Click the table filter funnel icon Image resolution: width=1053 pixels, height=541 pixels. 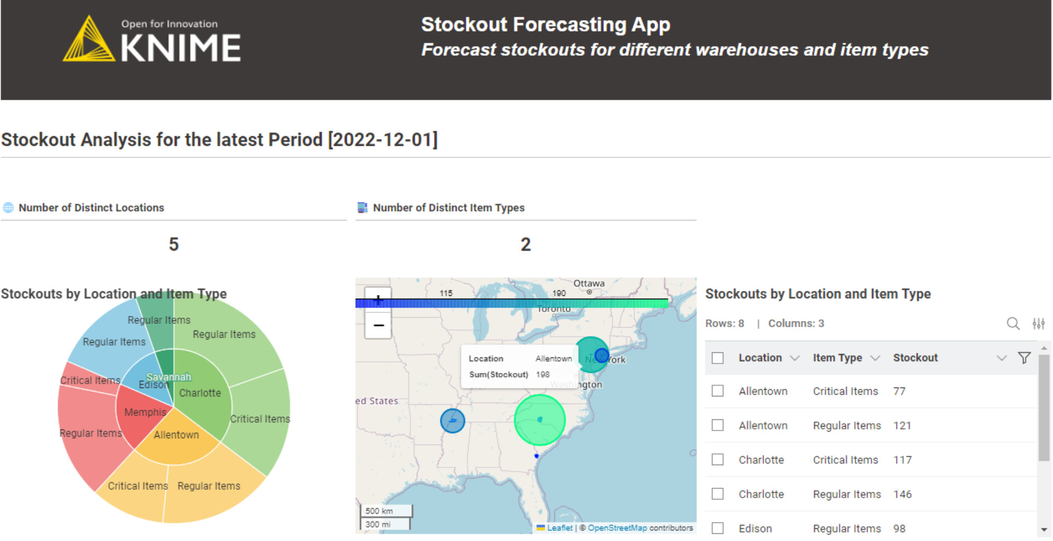coord(1023,358)
